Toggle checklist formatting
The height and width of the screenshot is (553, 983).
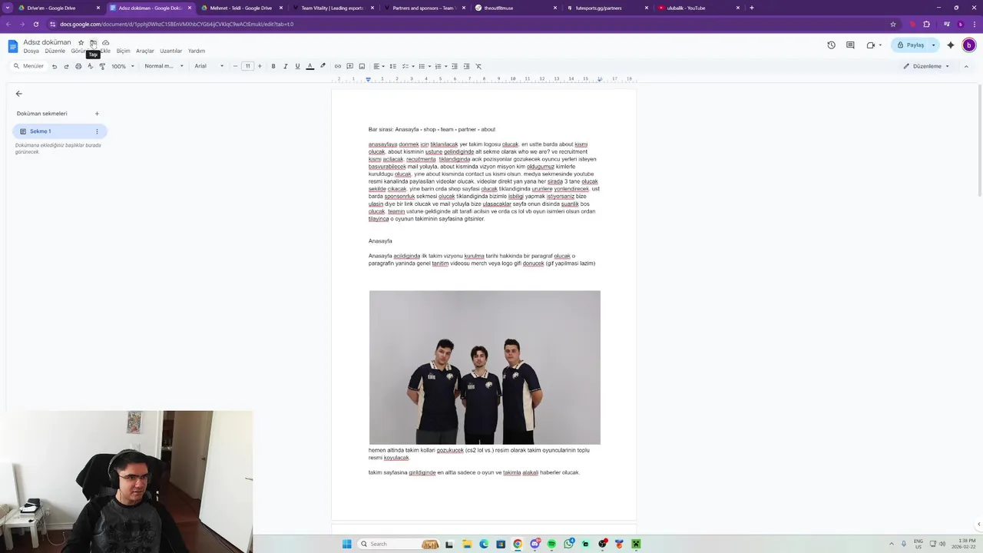405,66
